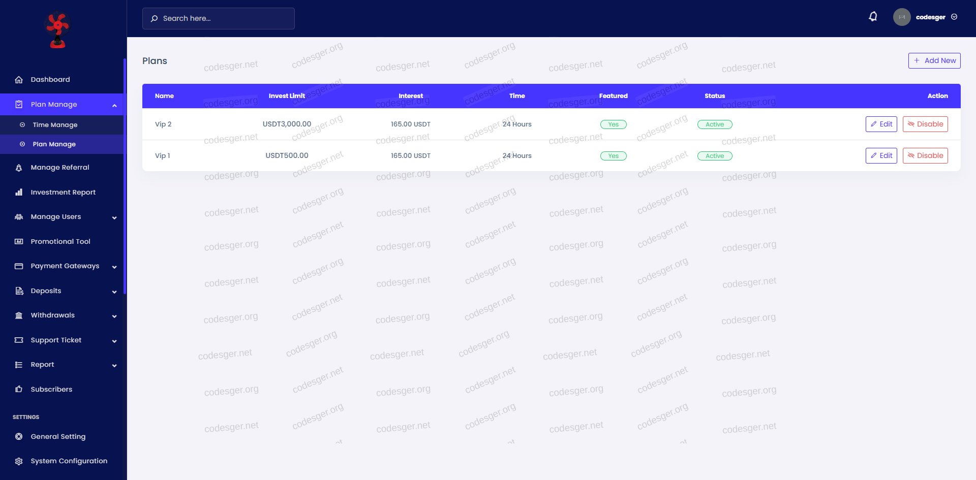Open the Withdrawals menu item

(53, 315)
